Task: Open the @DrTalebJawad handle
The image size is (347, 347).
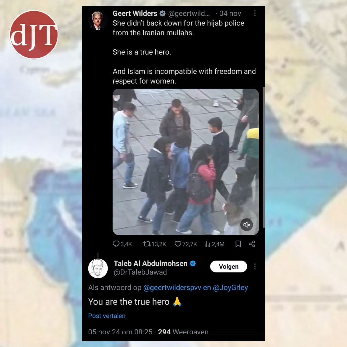Action: pyautogui.click(x=140, y=272)
